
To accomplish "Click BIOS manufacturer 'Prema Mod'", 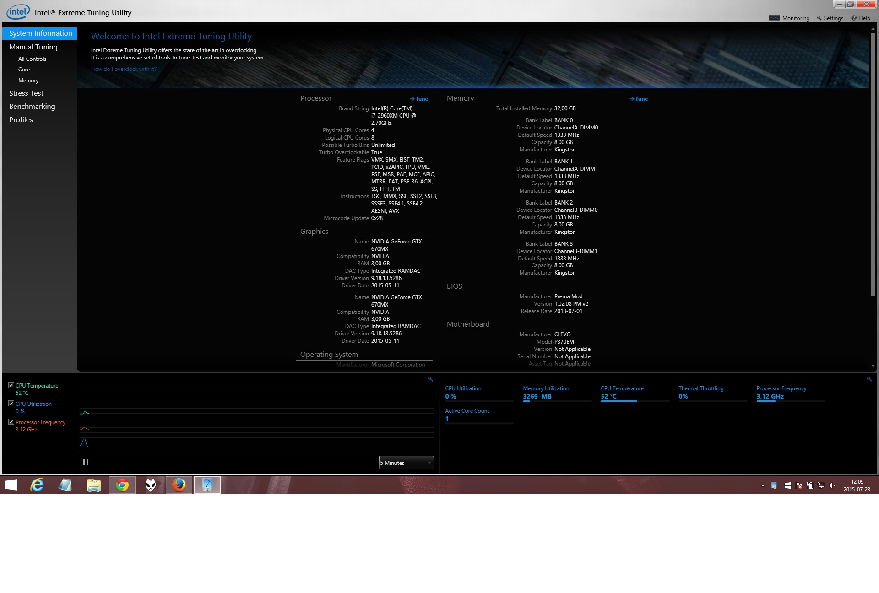I will pyautogui.click(x=568, y=296).
